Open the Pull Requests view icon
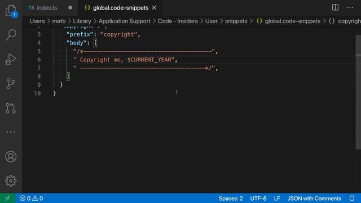This screenshot has height=203, width=361. (x=11, y=108)
